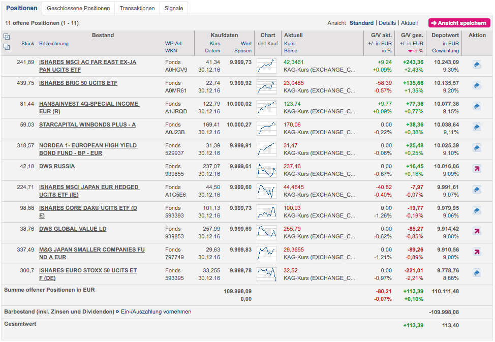Click action icon for DWS GLOBAL VALUE LD
Image resolution: width=495 pixels, height=342 pixels.
tap(477, 231)
